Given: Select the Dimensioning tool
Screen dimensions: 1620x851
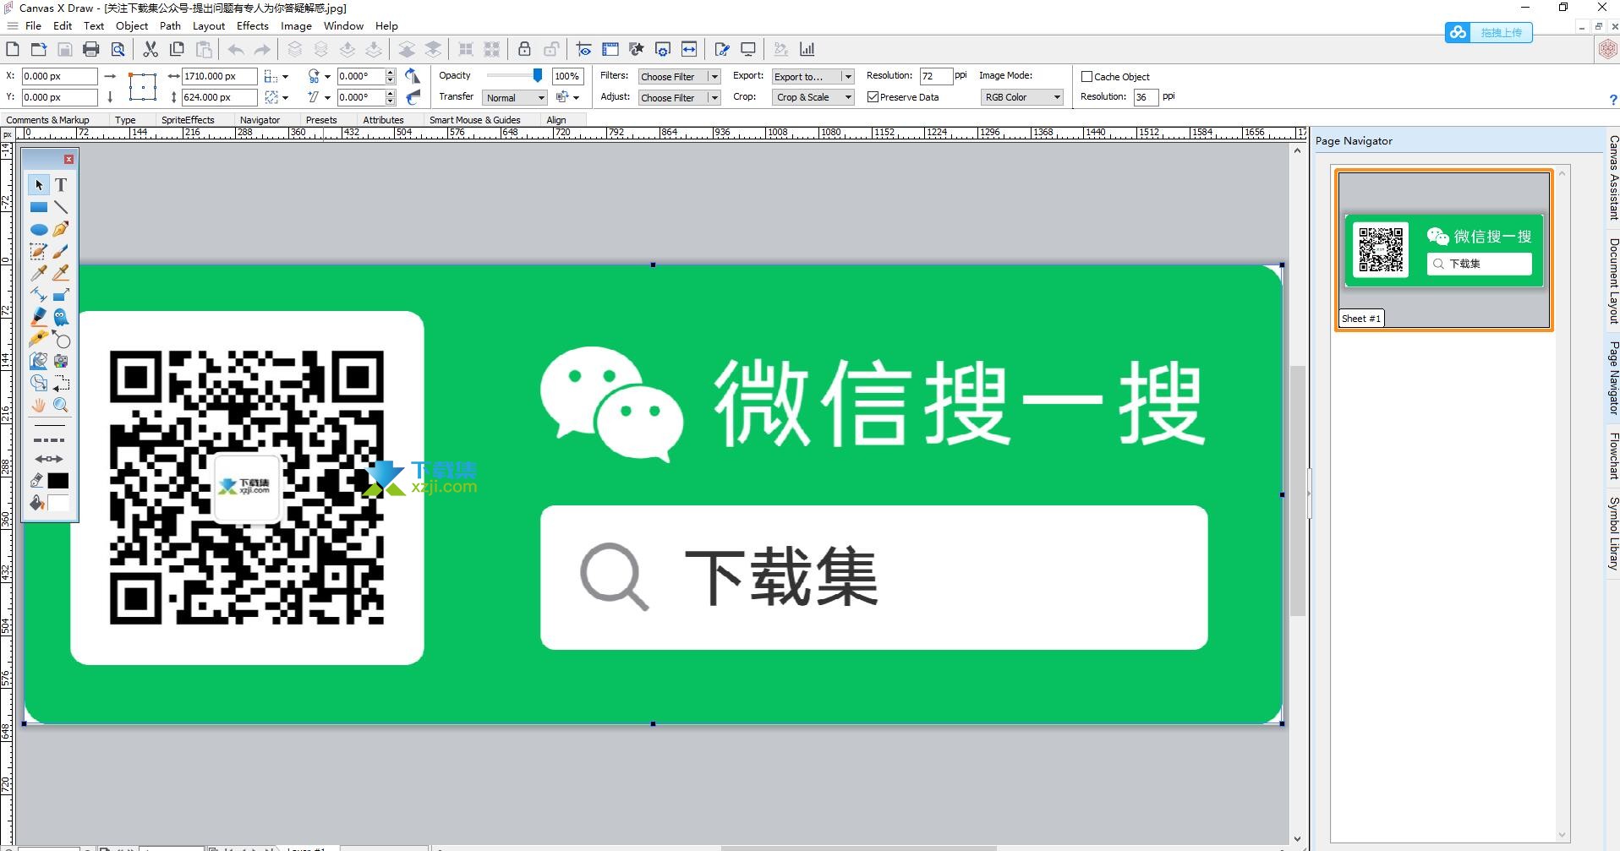Looking at the screenshot, I should coord(38,295).
